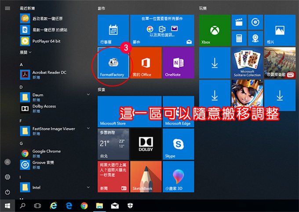Open the Xbox tile
The width and height of the screenshot is (299, 212).
pos(215,30)
